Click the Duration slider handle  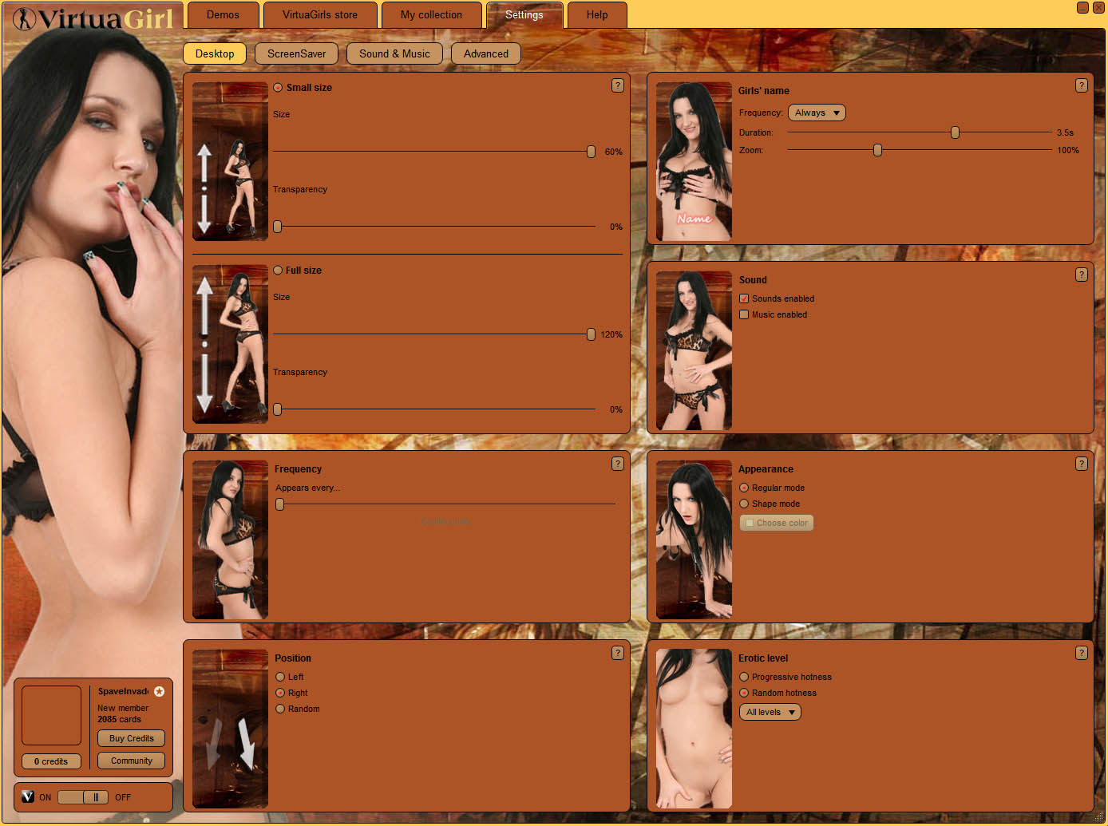click(x=955, y=132)
